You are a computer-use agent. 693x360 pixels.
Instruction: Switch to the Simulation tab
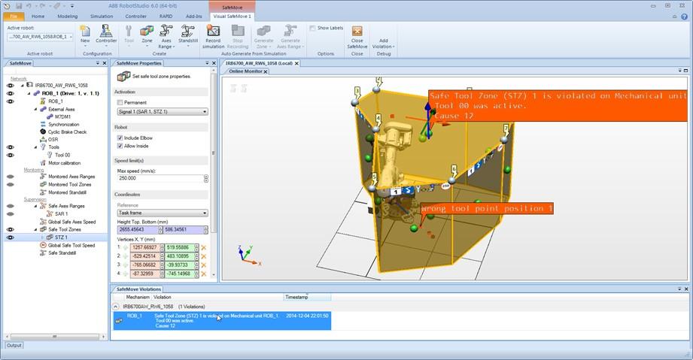[x=102, y=17]
